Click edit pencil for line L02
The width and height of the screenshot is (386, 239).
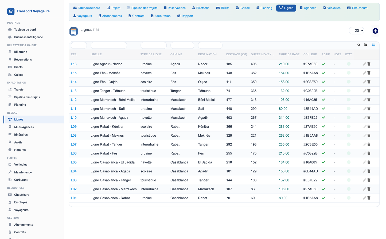[x=365, y=189]
